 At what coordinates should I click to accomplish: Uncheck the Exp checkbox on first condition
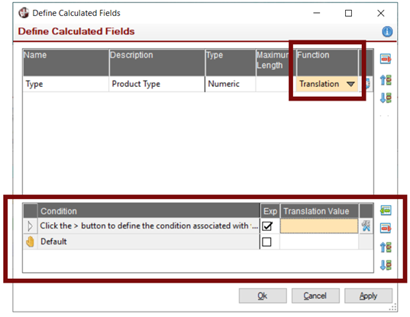pyautogui.click(x=267, y=226)
